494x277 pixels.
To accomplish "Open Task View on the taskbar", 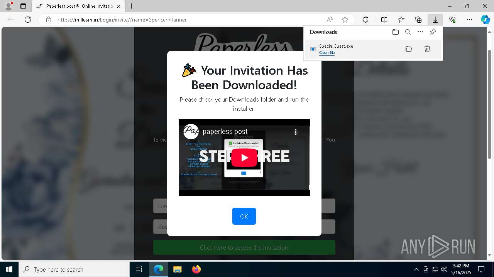I will (x=139, y=269).
